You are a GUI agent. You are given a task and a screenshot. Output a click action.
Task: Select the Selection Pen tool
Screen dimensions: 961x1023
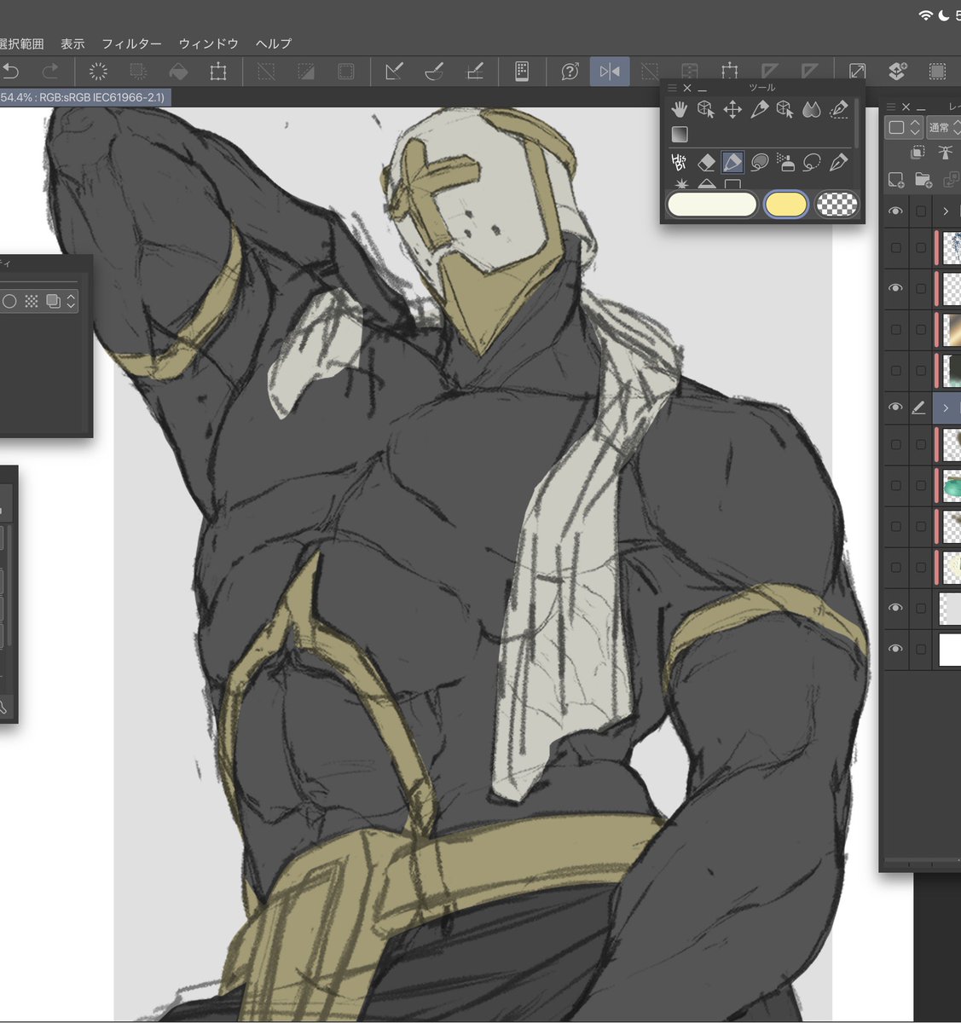pyautogui.click(x=838, y=109)
